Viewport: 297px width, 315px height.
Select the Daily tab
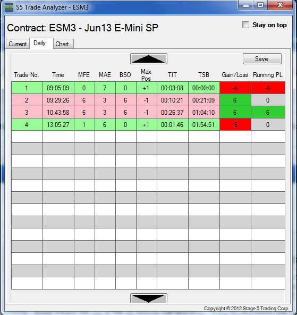click(x=41, y=43)
